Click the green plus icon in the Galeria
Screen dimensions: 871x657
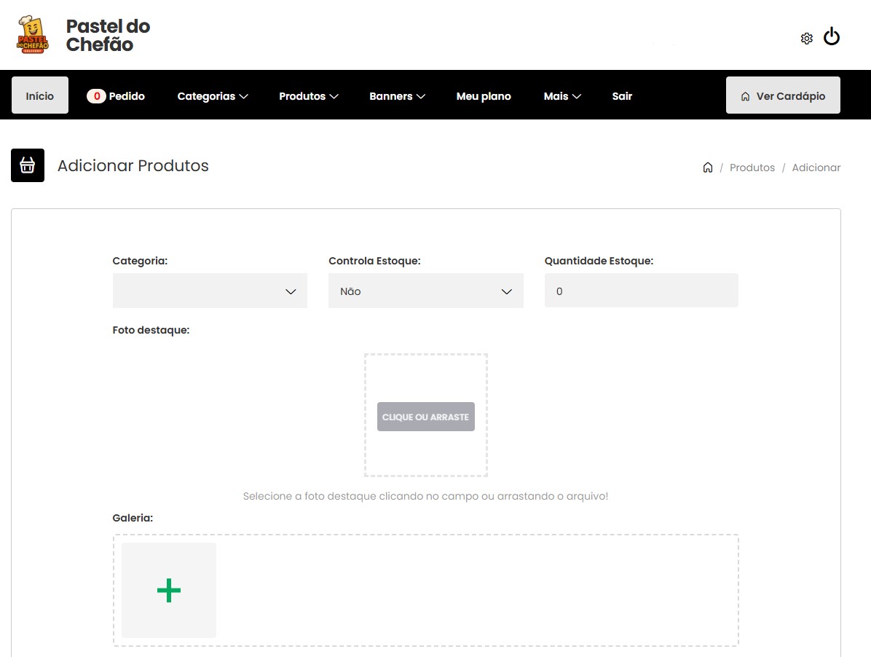tap(168, 590)
